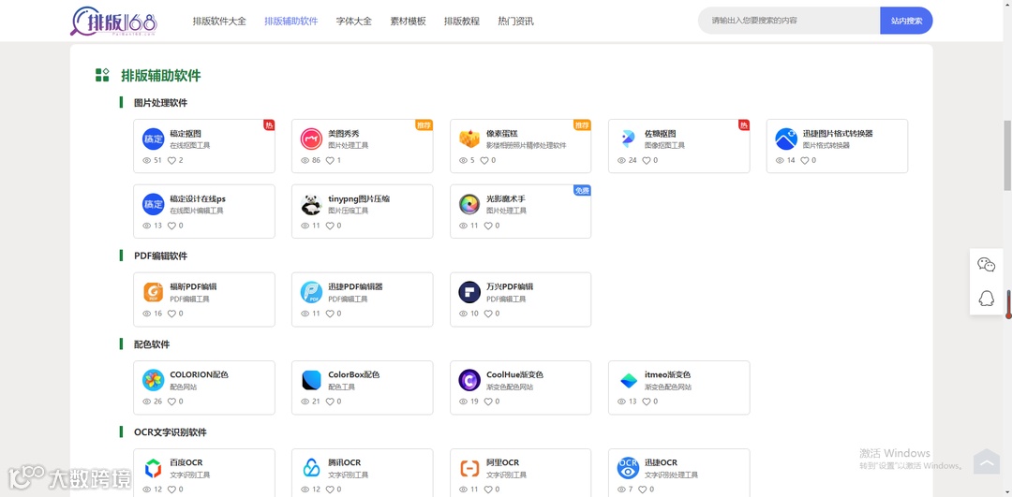1012x497 pixels.
Task: Open WeChat contact floating icon
Action: [x=986, y=264]
